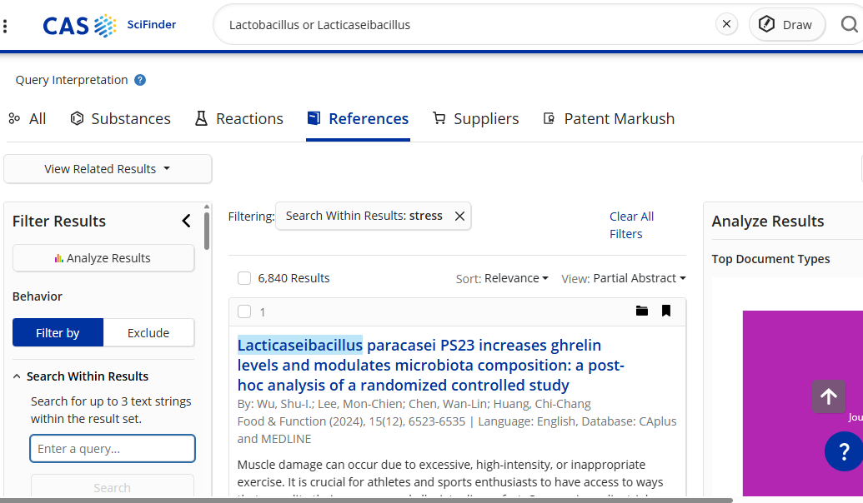Viewport: 863px width, 503px height.
Task: Open the Query Interpretation help icon
Action: [140, 80]
